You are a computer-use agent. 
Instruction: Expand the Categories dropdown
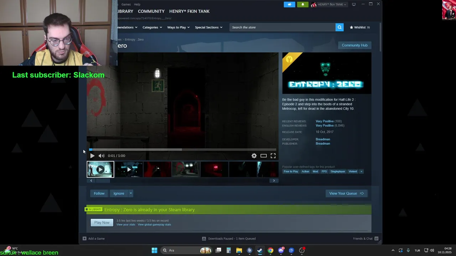(x=152, y=27)
